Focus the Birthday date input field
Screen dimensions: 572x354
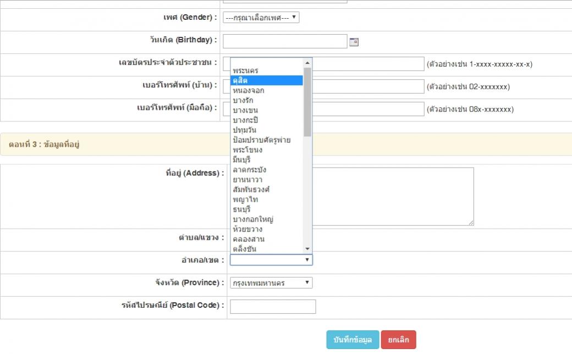(x=284, y=42)
